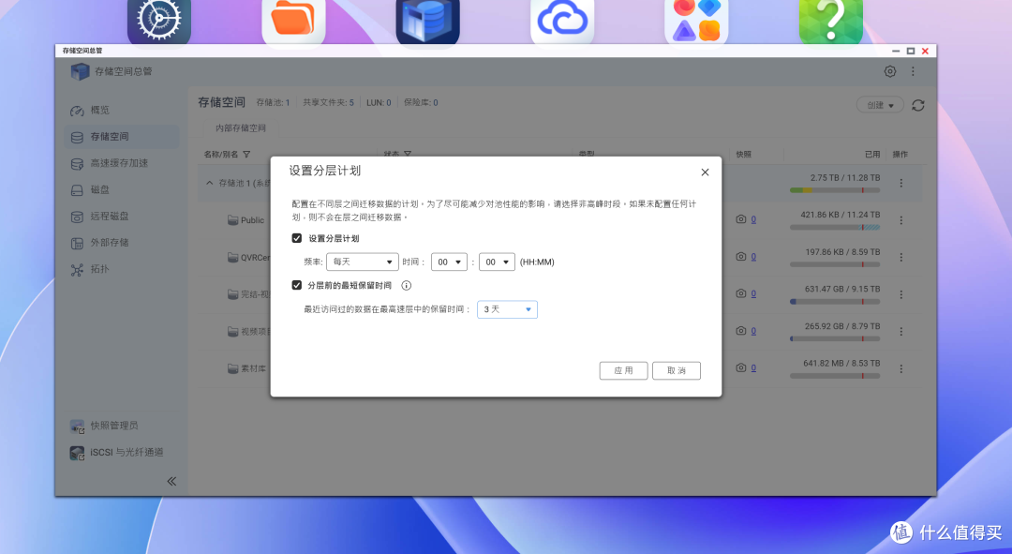1012x554 pixels.
Task: Collapse the sidebar with double chevron icon
Action: [x=171, y=481]
